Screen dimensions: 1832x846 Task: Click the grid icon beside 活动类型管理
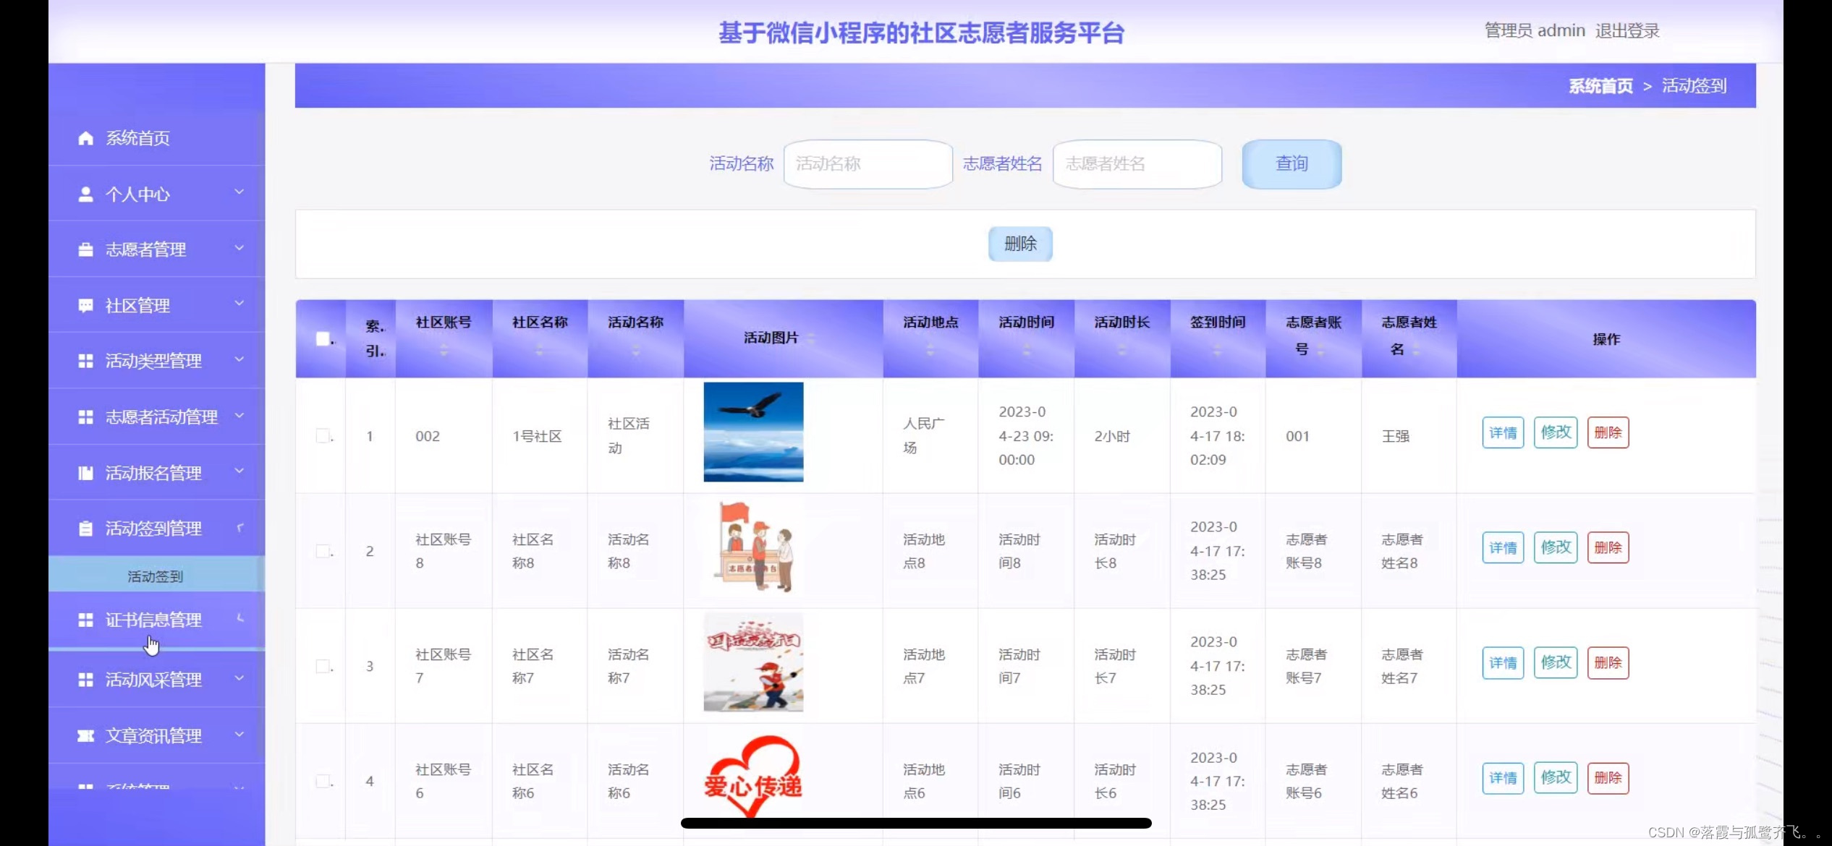click(x=85, y=361)
